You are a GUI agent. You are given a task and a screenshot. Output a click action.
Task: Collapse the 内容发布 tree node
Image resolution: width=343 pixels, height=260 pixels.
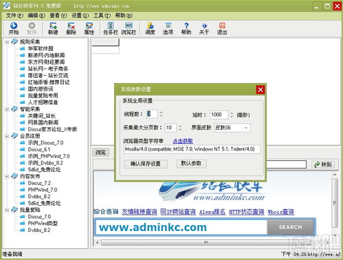point(7,176)
